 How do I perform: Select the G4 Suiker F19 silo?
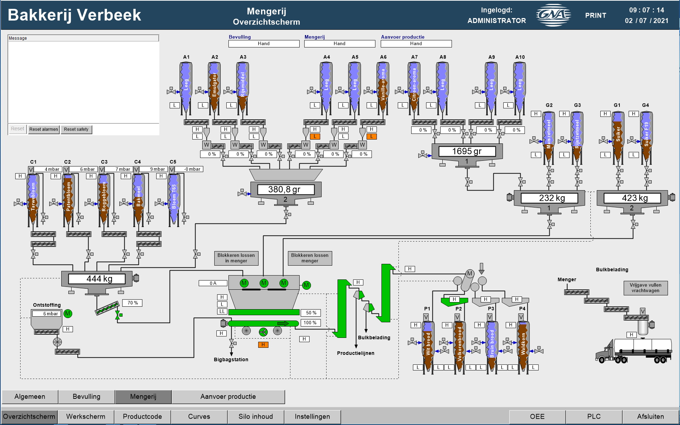[646, 137]
